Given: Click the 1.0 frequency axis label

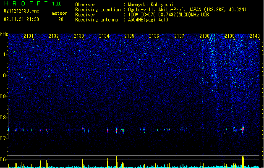Looking at the screenshot, I should point(4,76).
